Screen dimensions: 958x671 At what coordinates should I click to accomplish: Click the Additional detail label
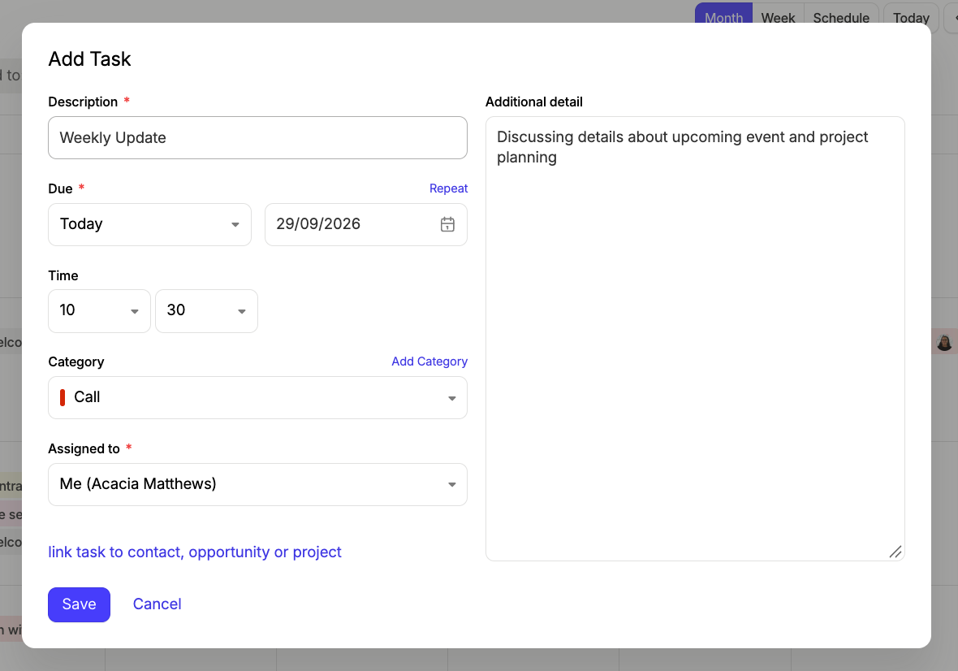point(534,102)
